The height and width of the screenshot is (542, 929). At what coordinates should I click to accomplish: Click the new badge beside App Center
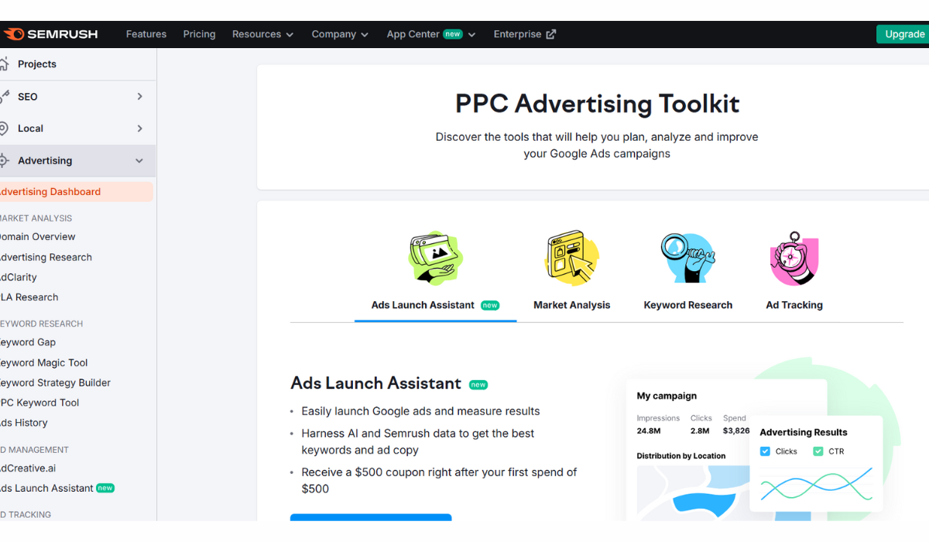(x=453, y=34)
